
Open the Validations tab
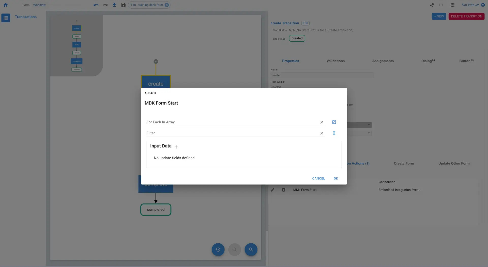pyautogui.click(x=335, y=61)
